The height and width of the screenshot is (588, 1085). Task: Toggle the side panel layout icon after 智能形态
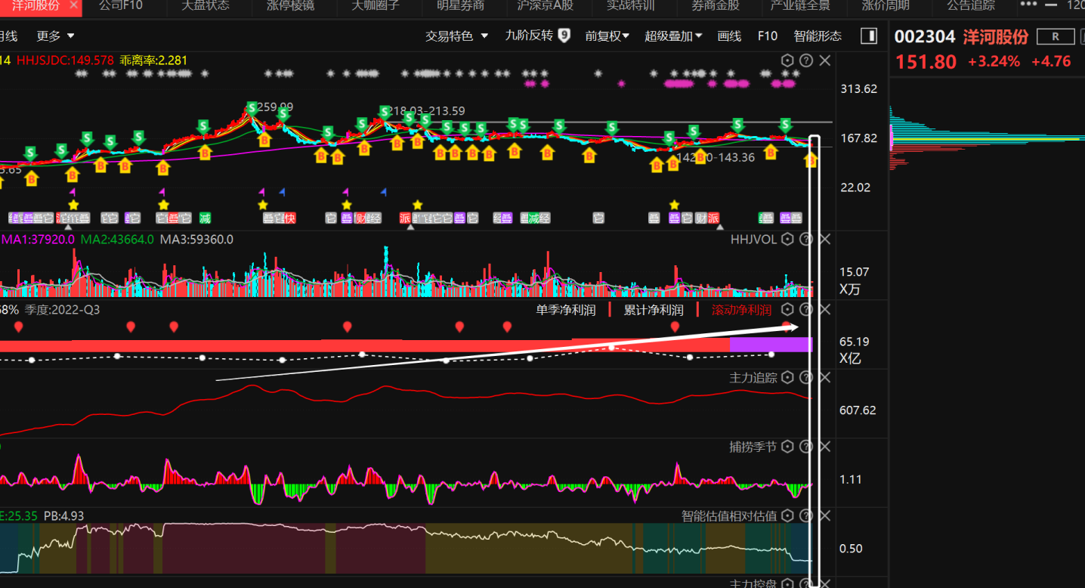click(869, 36)
